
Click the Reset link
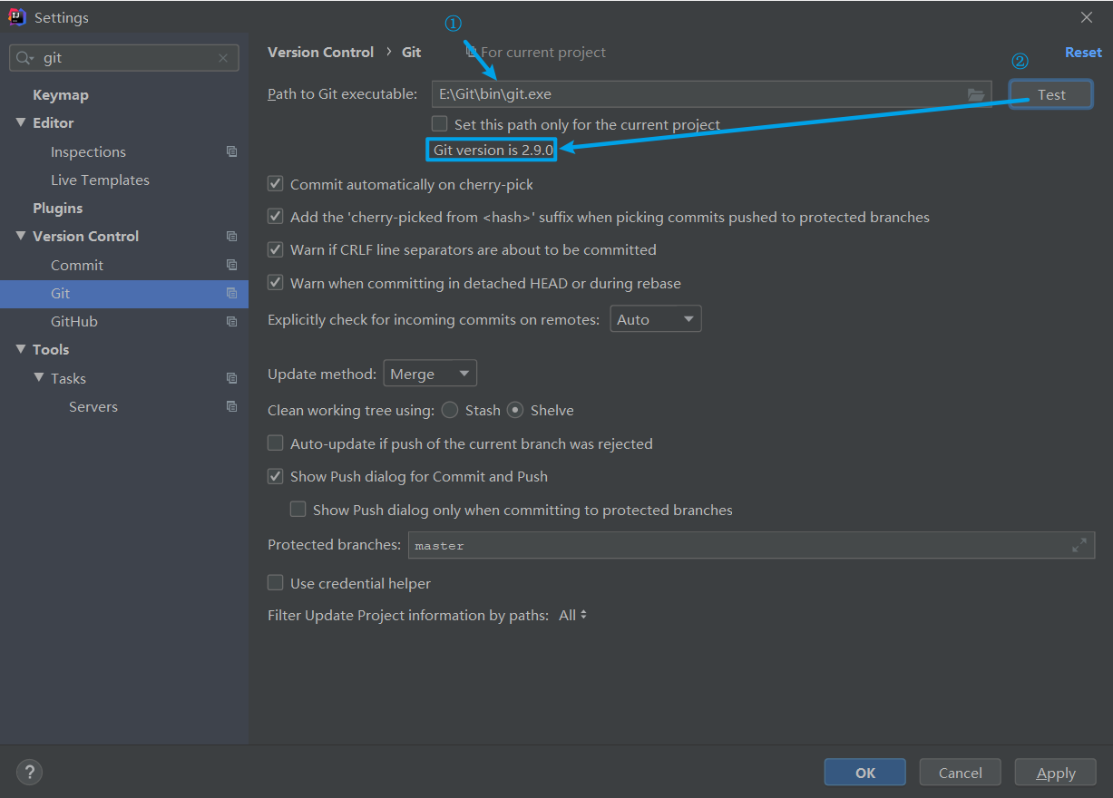coord(1083,53)
